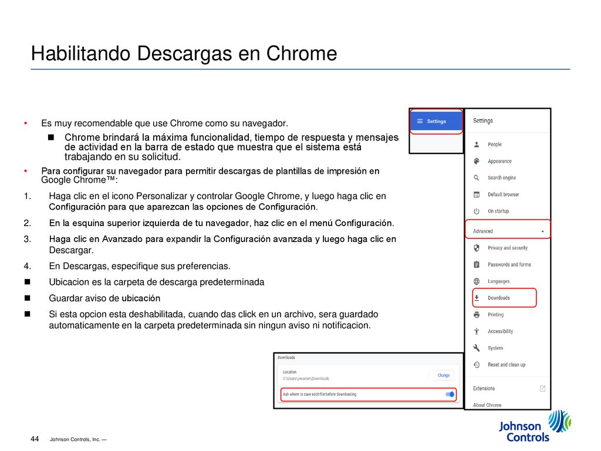Click the Advanced label text
The width and height of the screenshot is (601, 451).
482,231
